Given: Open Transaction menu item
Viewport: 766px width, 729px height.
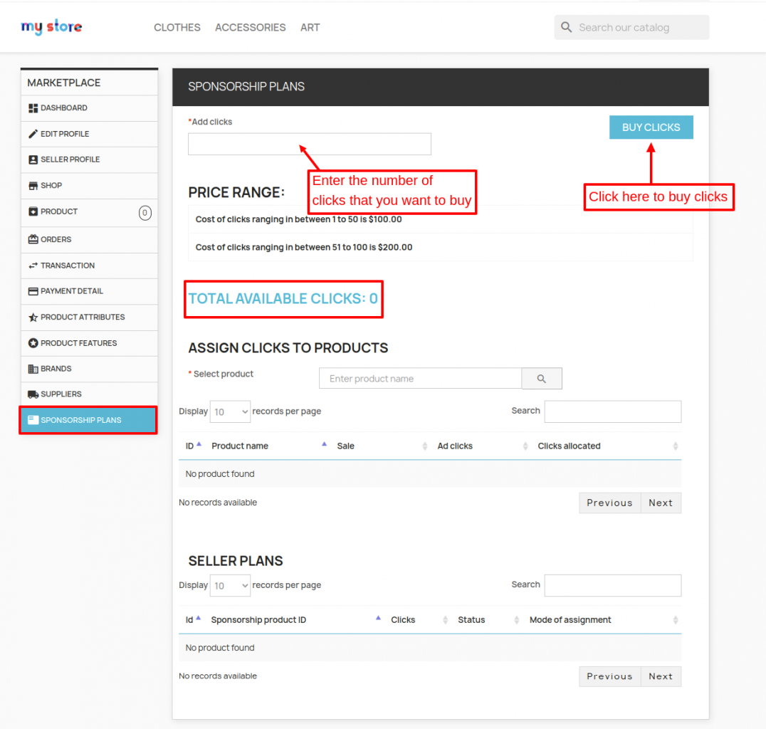Looking at the screenshot, I should [x=89, y=266].
